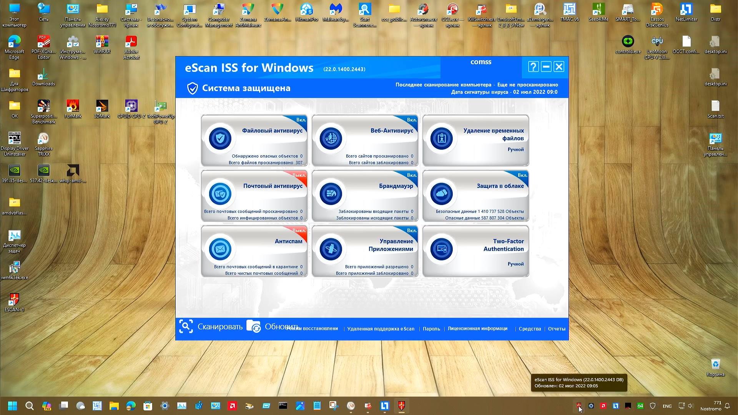738x415 pixels.
Task: Click the 'Вкл.' badge on Брандмауэр tile
Action: 411,175
